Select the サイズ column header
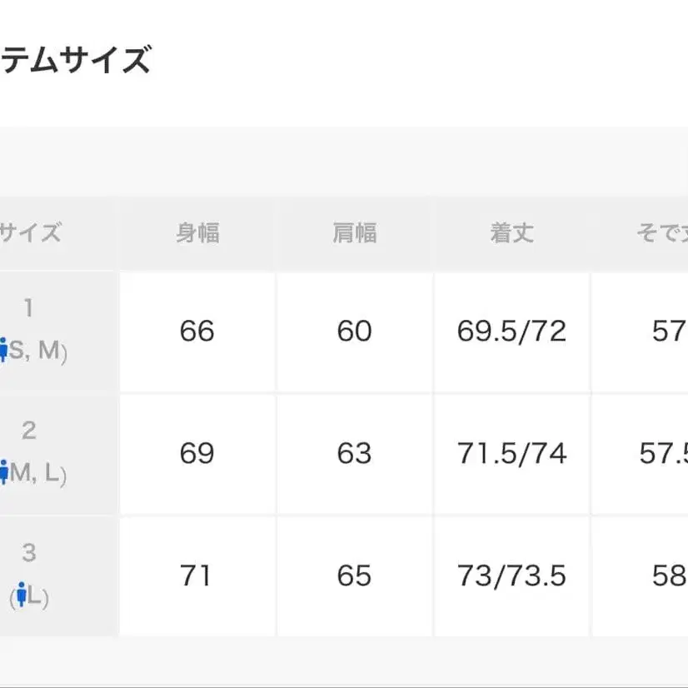Image resolution: width=688 pixels, height=688 pixels. click(31, 232)
